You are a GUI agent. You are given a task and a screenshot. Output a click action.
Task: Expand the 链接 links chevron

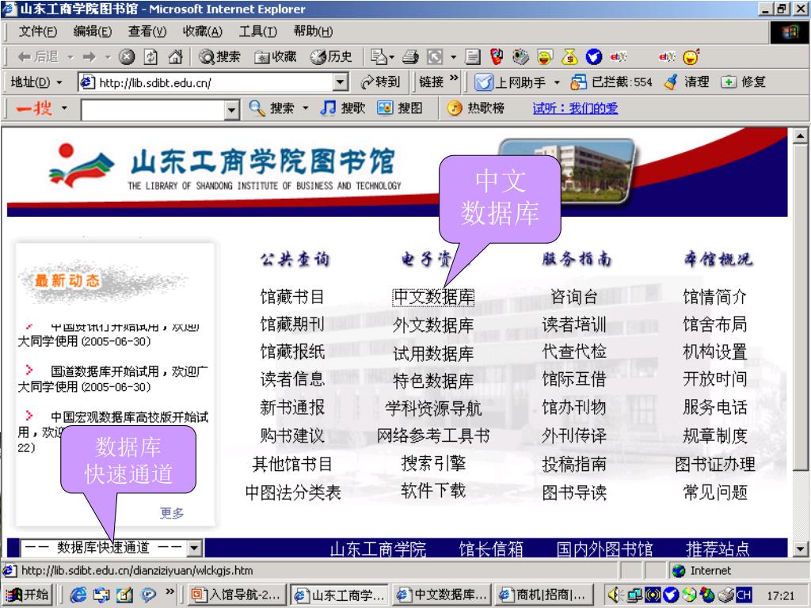[x=454, y=78]
